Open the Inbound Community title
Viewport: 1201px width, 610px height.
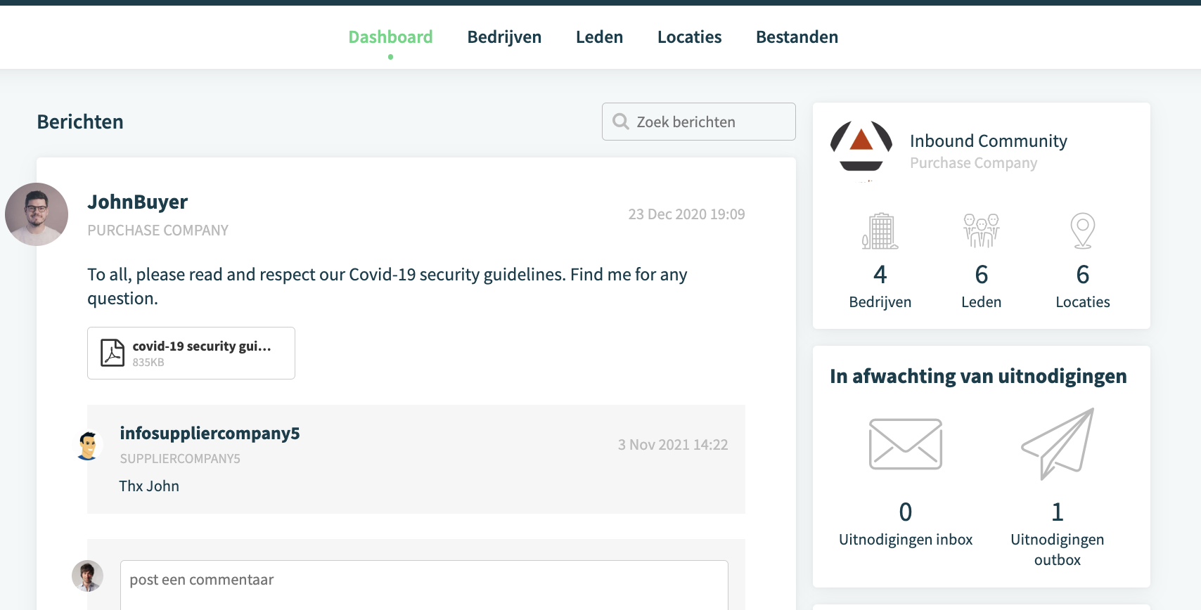988,141
